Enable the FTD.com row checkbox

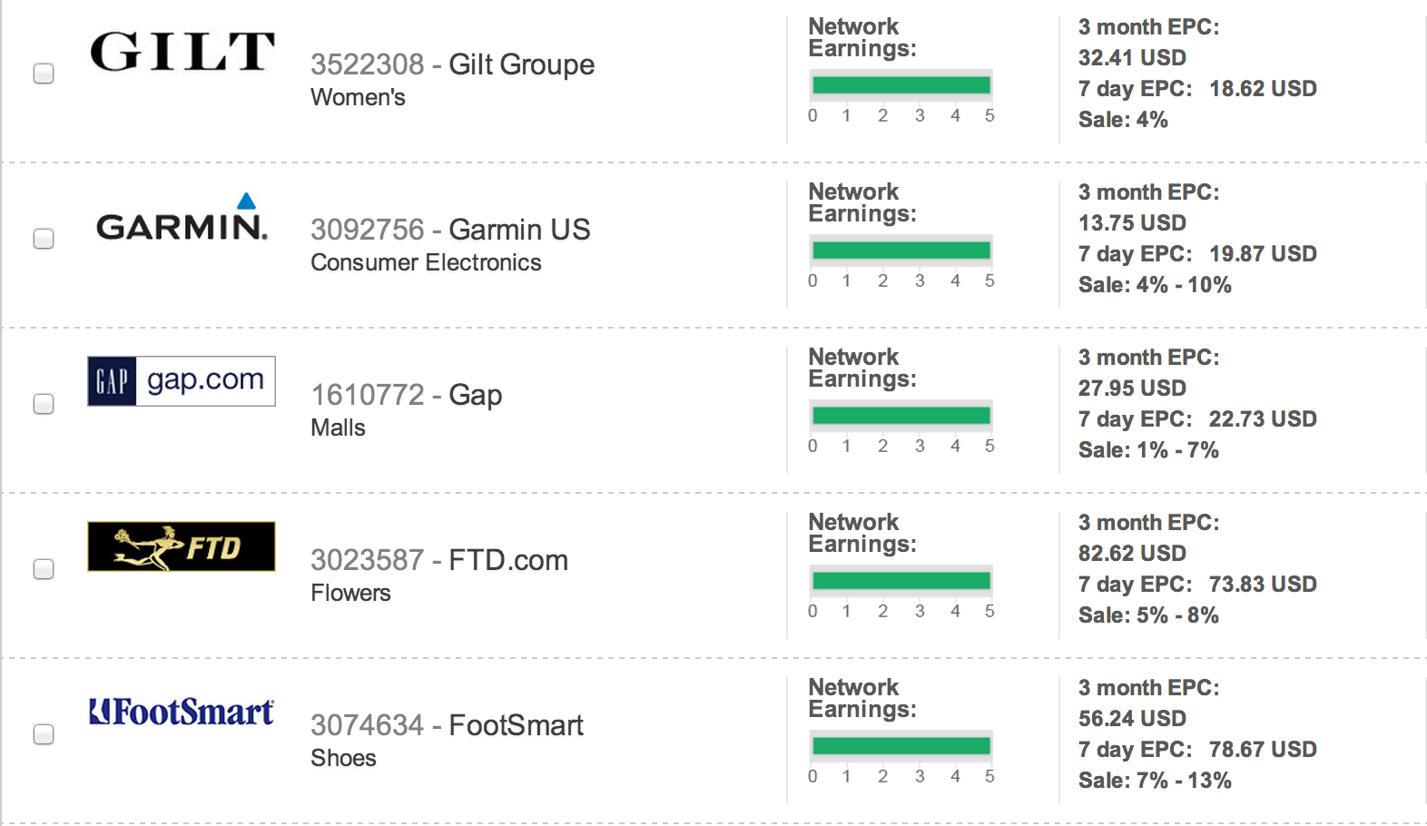44,569
